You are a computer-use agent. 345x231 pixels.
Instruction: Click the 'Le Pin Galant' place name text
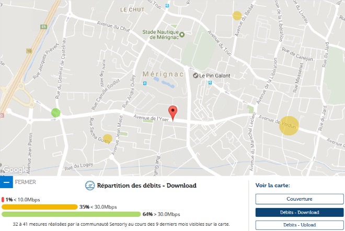(214, 76)
